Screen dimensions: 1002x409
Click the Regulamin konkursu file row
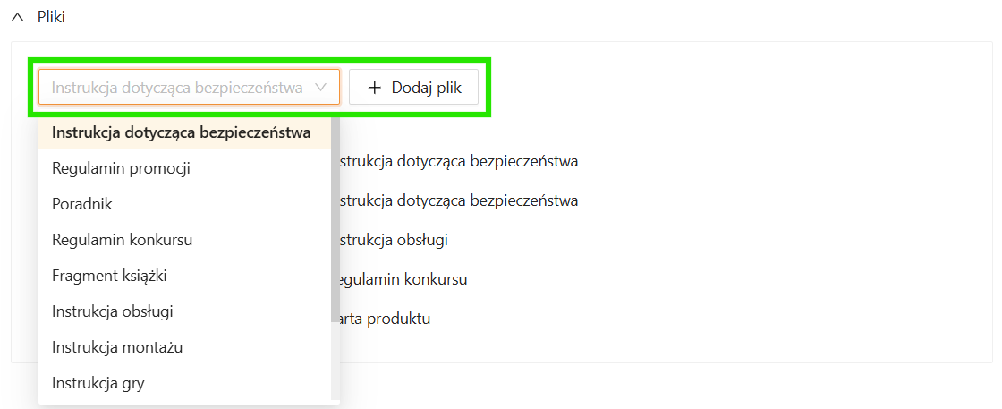400,279
